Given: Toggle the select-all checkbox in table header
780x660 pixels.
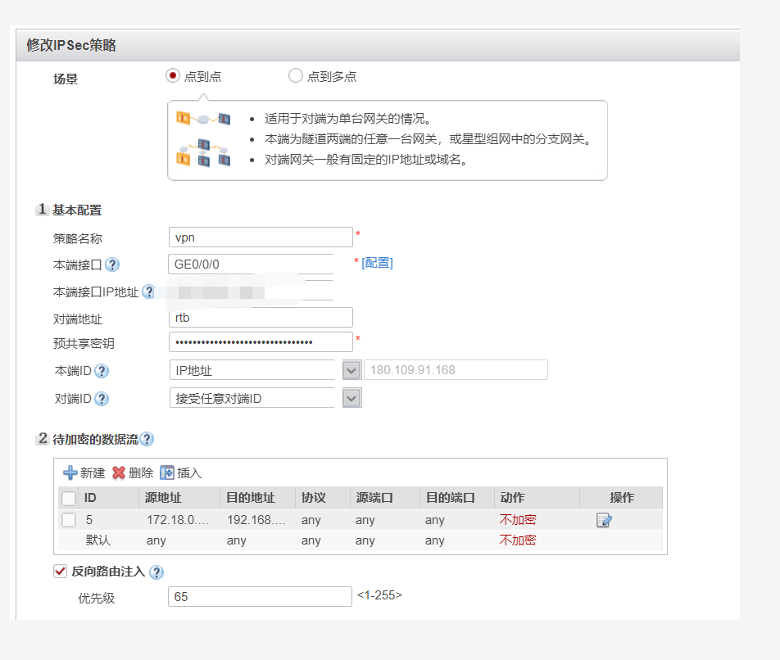Looking at the screenshot, I should [x=69, y=498].
